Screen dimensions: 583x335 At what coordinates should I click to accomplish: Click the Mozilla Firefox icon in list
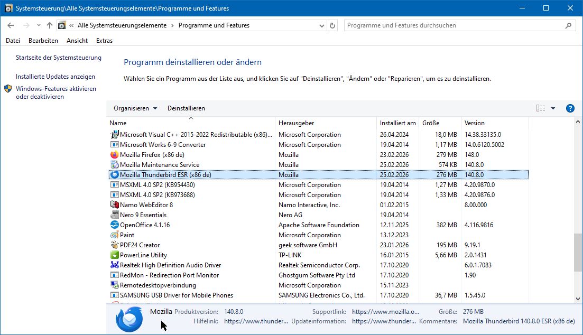[115, 155]
